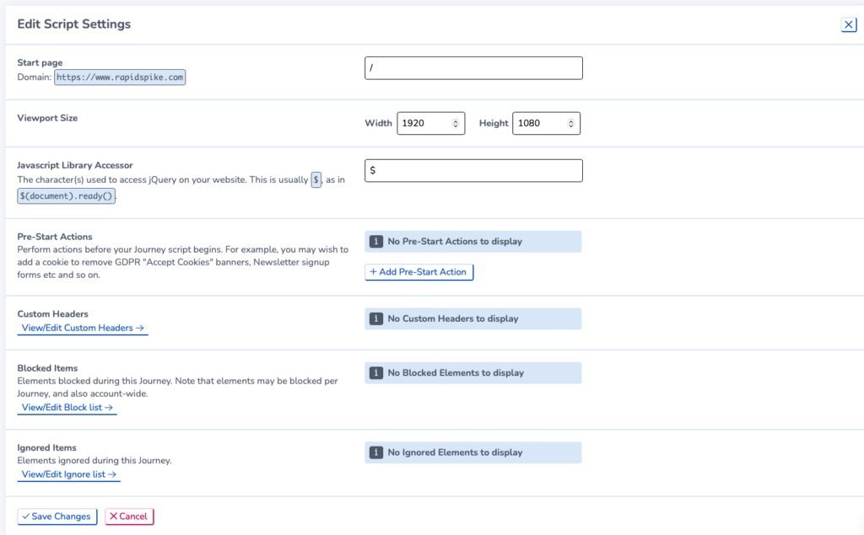Click the Viewport Size label
The width and height of the screenshot is (864, 535).
click(x=47, y=118)
